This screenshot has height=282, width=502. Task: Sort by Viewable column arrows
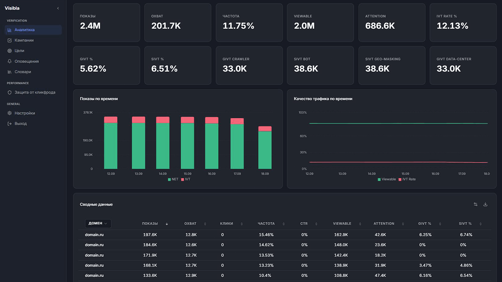tap(360, 224)
